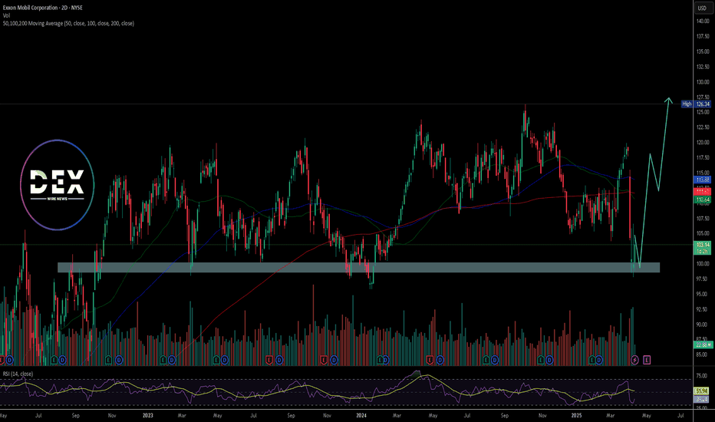The image size is (715, 422).
Task: Open the earnings marker for early 2025
Action: point(592,360)
